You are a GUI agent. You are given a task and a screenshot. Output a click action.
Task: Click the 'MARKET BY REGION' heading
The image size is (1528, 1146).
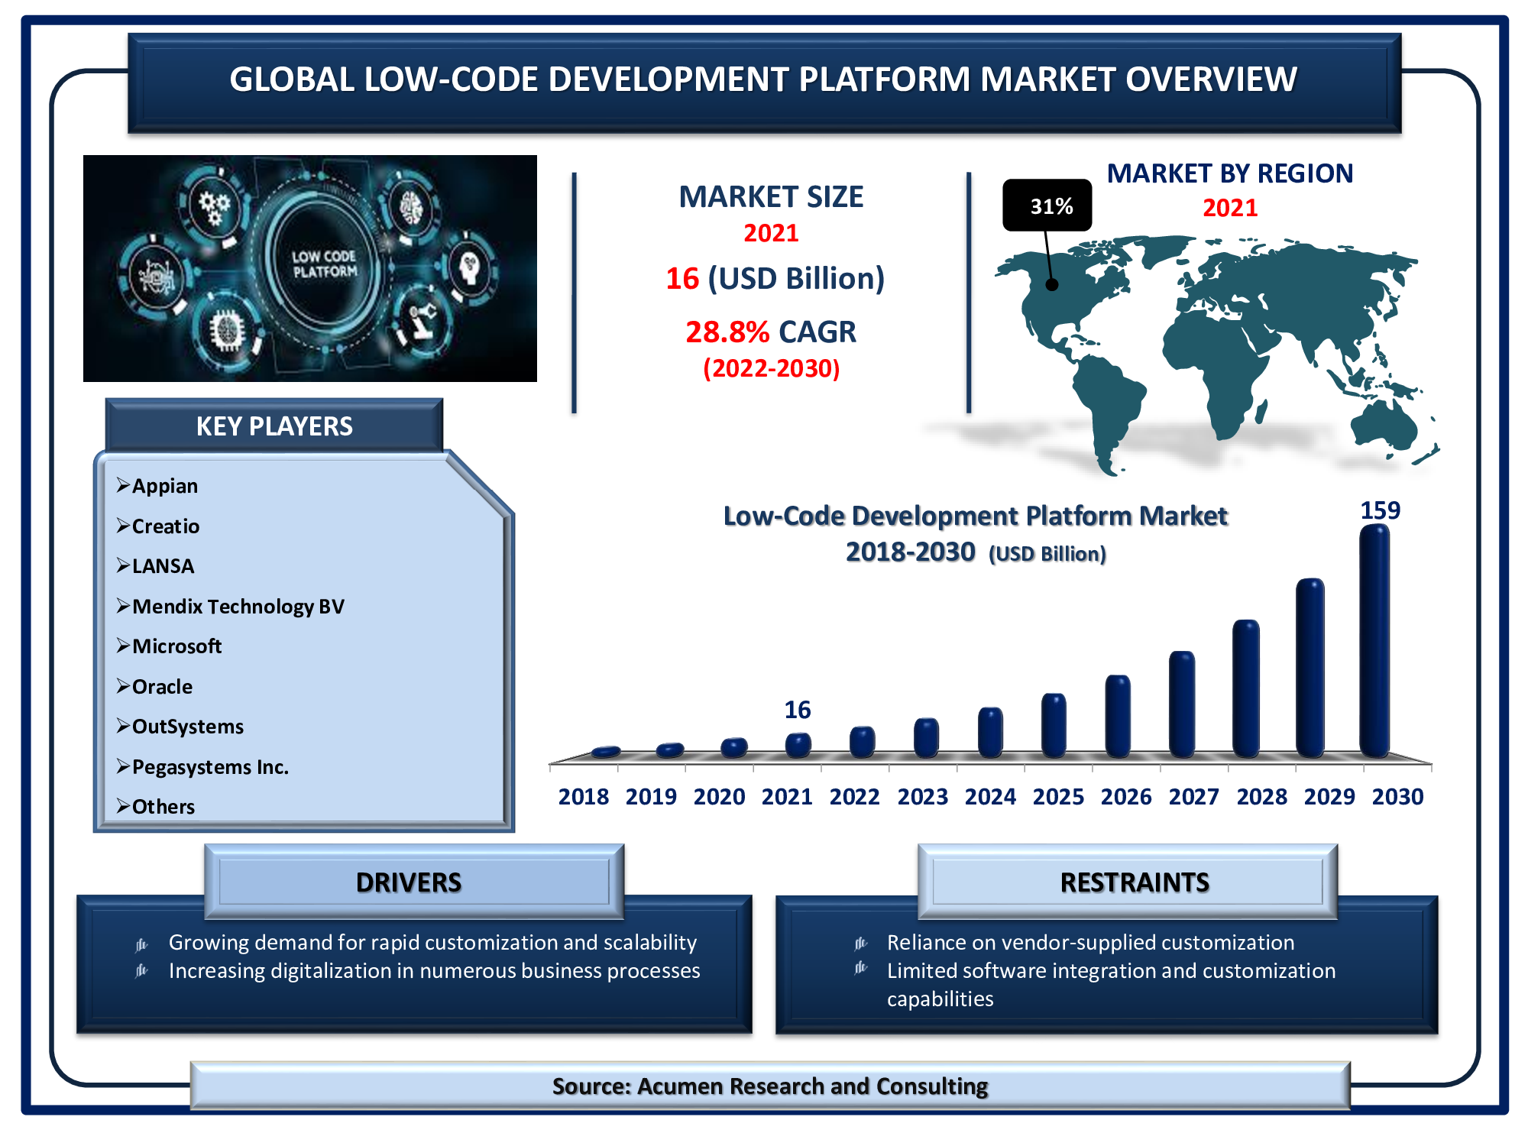tap(1230, 173)
